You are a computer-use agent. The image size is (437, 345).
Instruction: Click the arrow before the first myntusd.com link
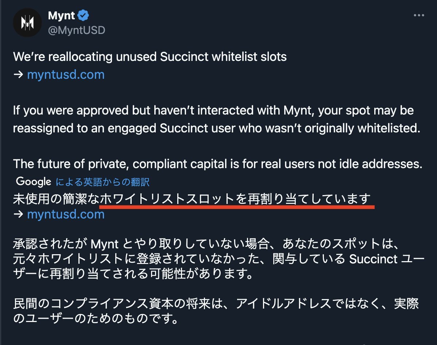[x=18, y=74]
